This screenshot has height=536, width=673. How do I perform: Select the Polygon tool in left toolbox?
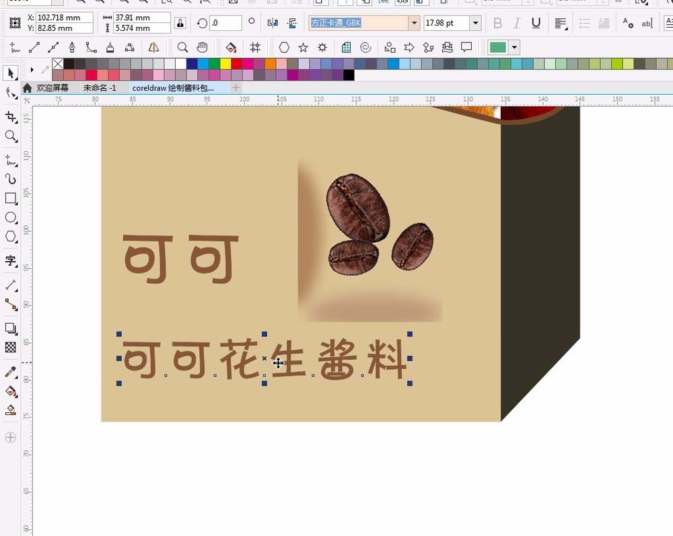tap(11, 236)
